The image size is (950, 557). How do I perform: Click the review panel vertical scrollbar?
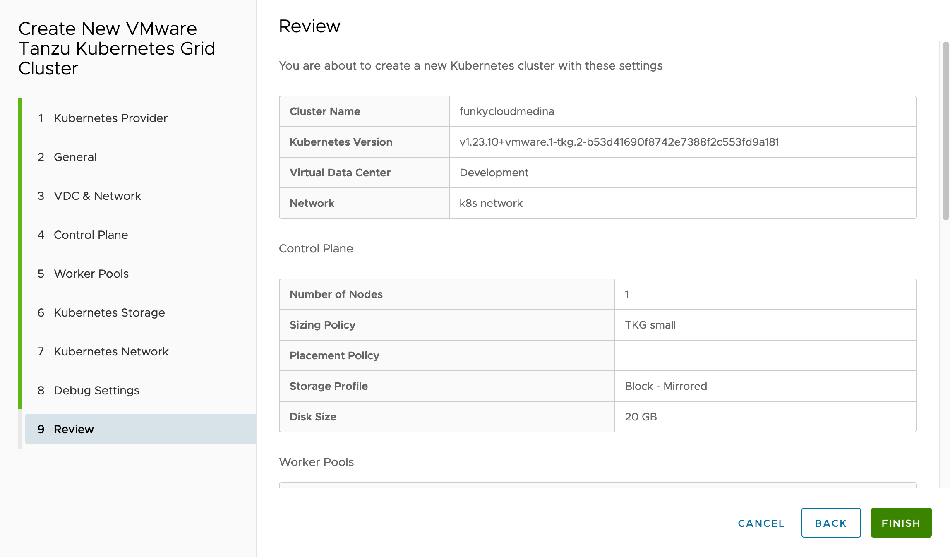[945, 132]
